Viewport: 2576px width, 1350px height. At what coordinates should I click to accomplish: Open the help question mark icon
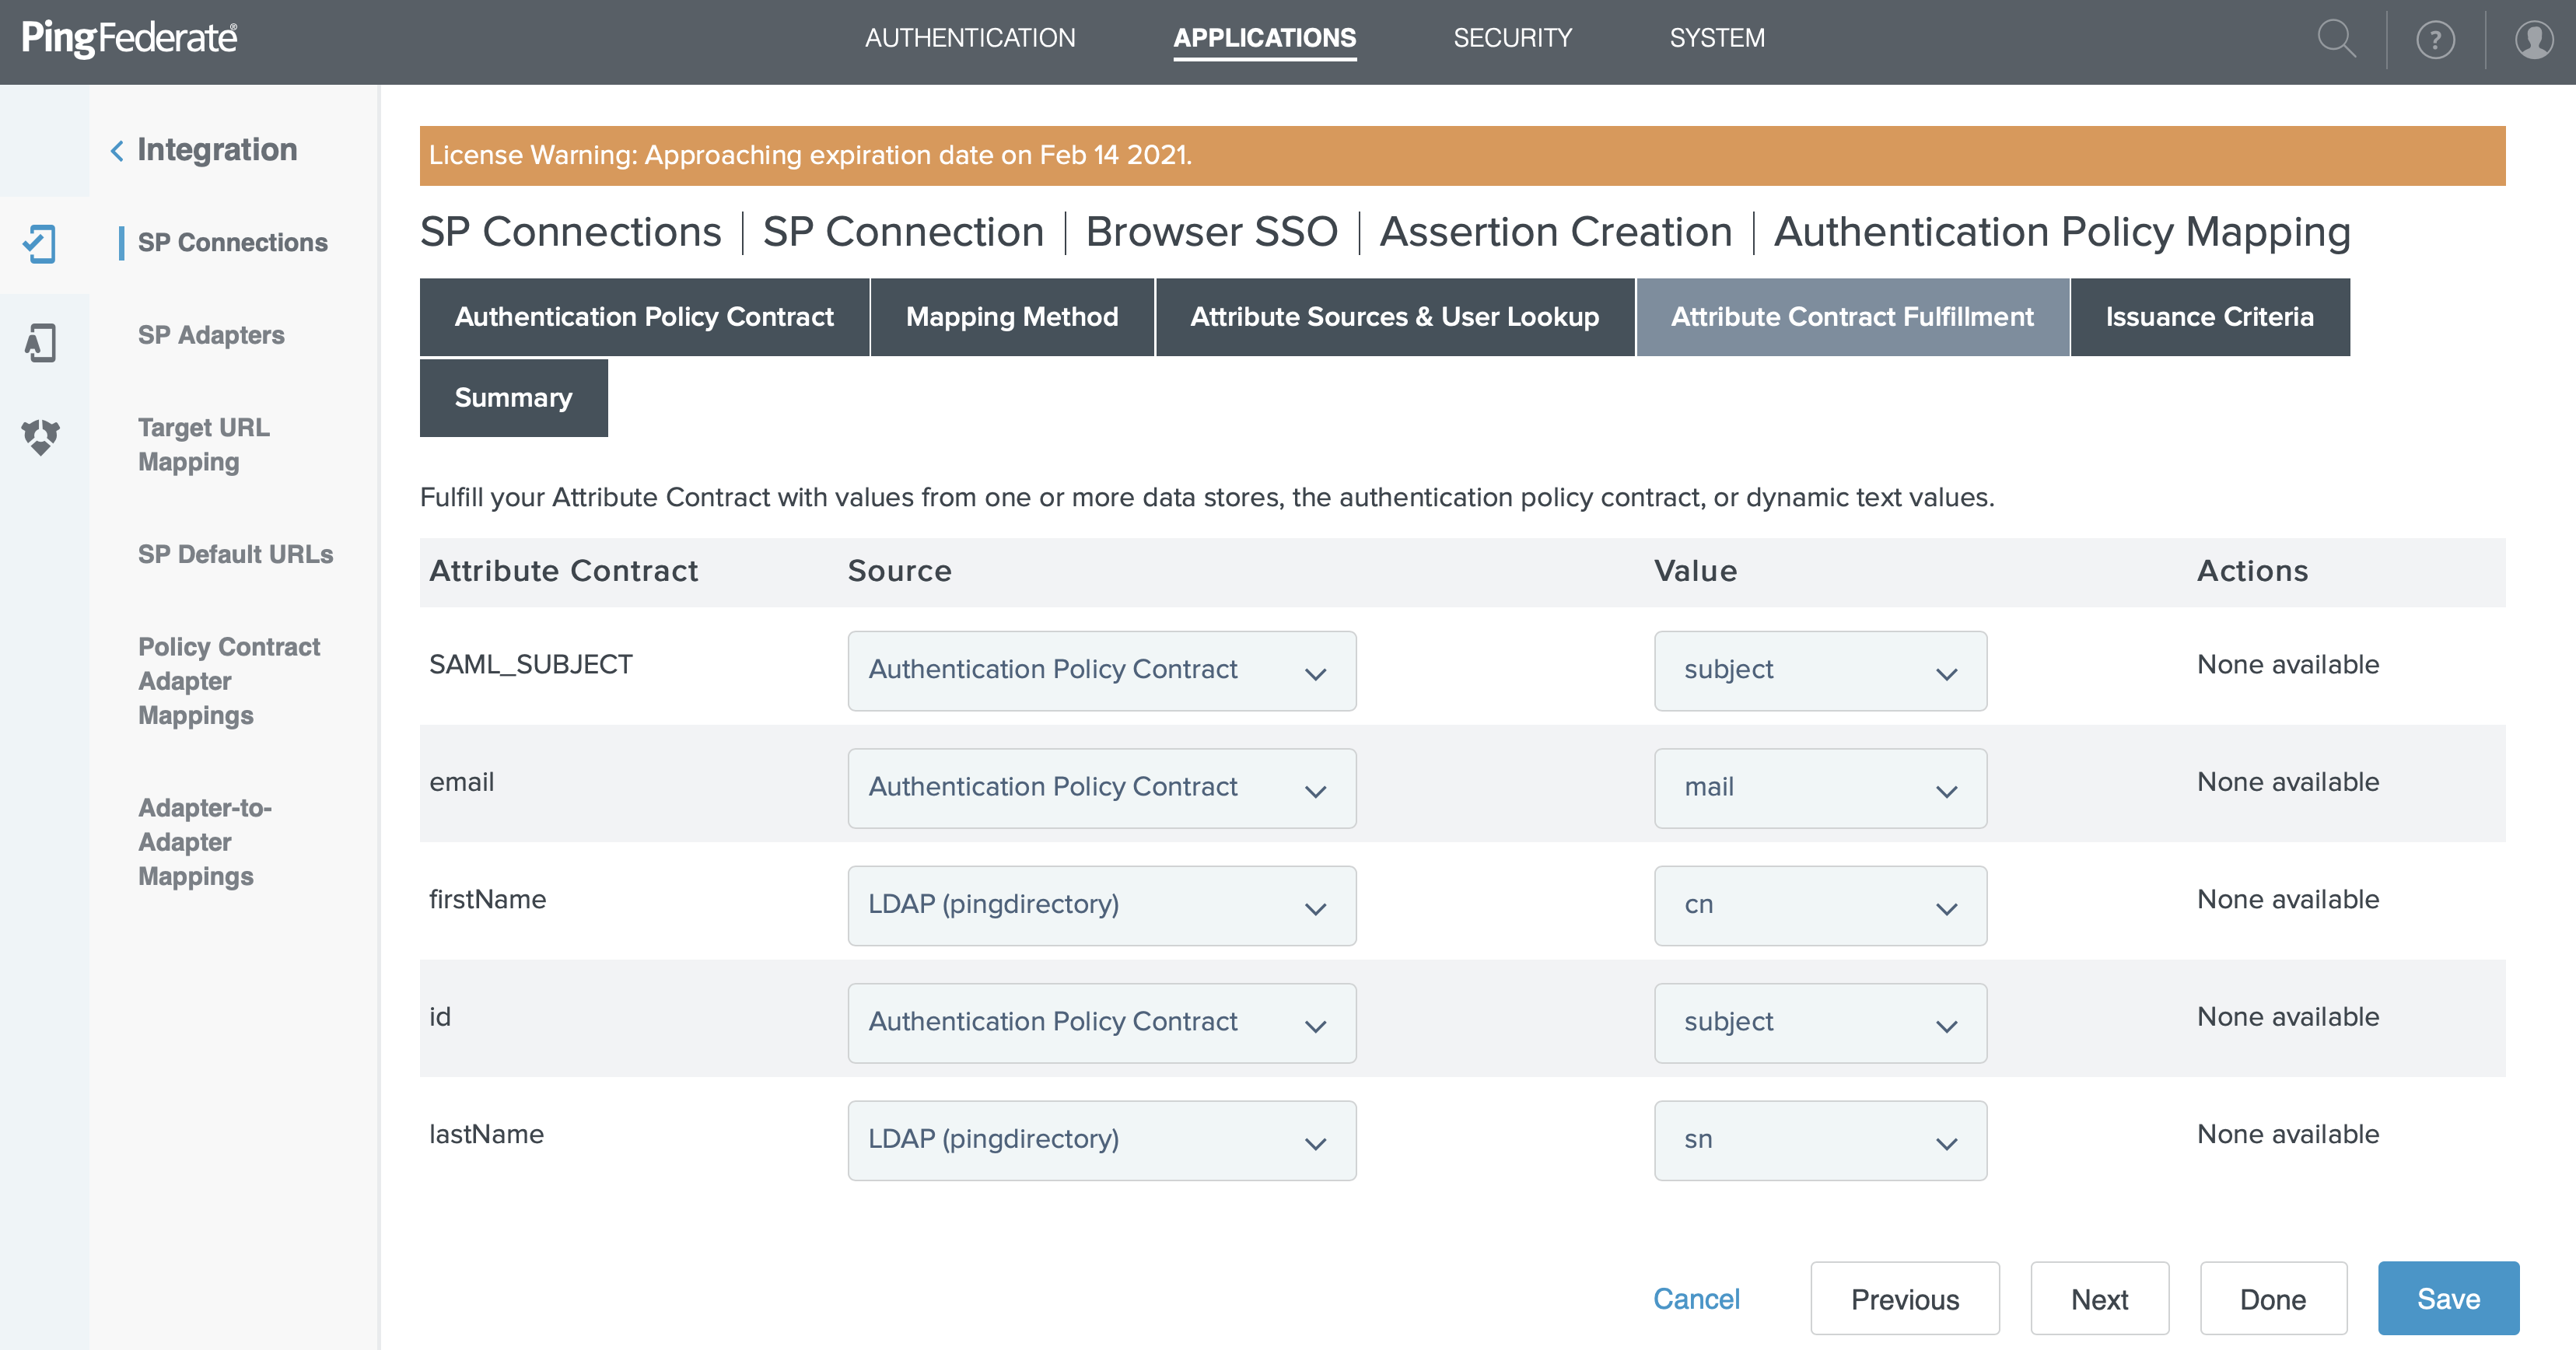[x=2435, y=41]
